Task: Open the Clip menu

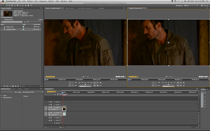Action: (x=36, y=1)
